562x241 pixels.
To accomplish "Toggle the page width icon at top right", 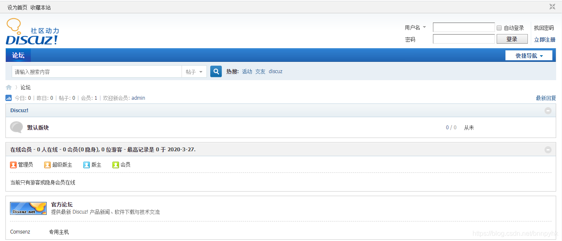I will pos(552,7).
